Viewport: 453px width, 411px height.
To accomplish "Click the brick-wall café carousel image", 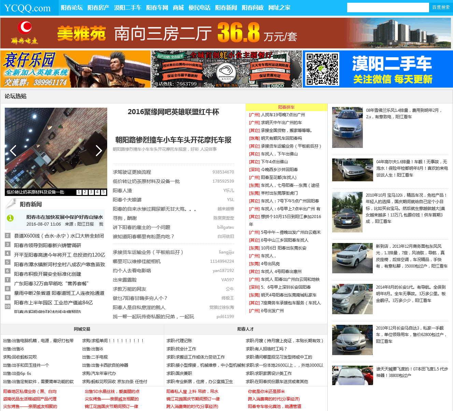I will coord(56,148).
